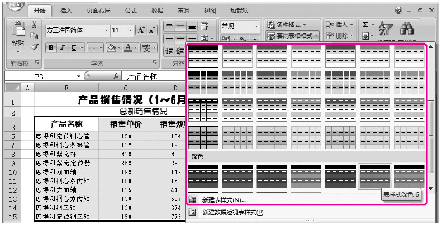The height and width of the screenshot is (225, 442).
Task: Switch to the 数据 ribbon tab
Action: (157, 11)
